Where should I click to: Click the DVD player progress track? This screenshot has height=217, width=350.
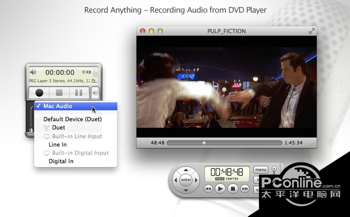[x=224, y=142]
